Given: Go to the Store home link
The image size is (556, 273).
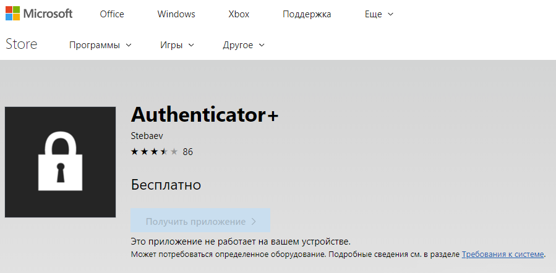Looking at the screenshot, I should pyautogui.click(x=21, y=44).
